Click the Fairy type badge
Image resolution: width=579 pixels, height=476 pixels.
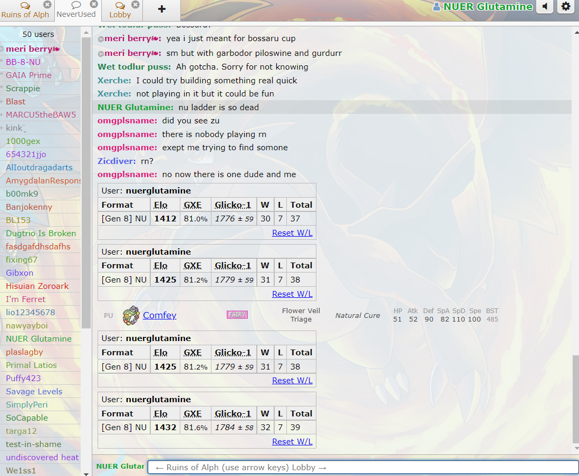coord(237,315)
